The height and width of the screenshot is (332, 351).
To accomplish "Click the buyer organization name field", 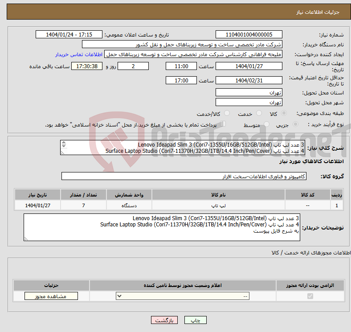I will click(x=182, y=45).
